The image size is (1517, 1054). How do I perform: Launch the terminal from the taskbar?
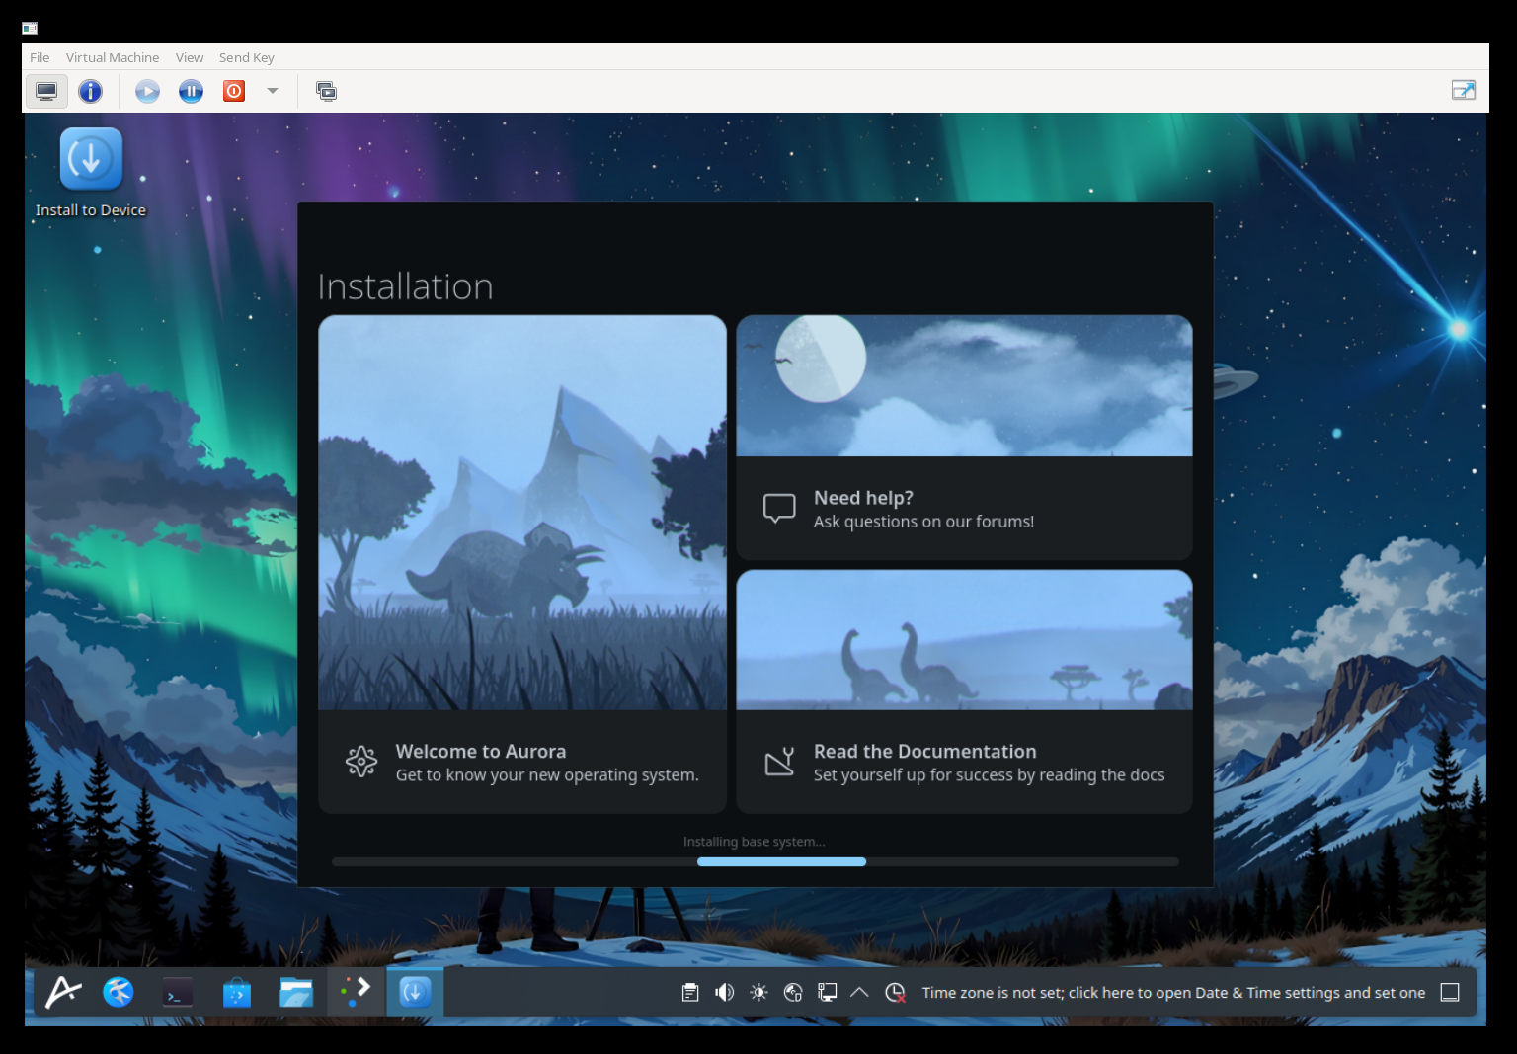(x=178, y=992)
